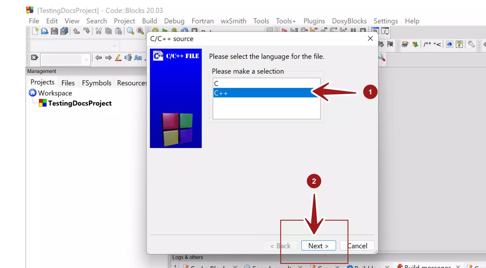Open the Help menu
The width and height of the screenshot is (486, 268).
412,21
